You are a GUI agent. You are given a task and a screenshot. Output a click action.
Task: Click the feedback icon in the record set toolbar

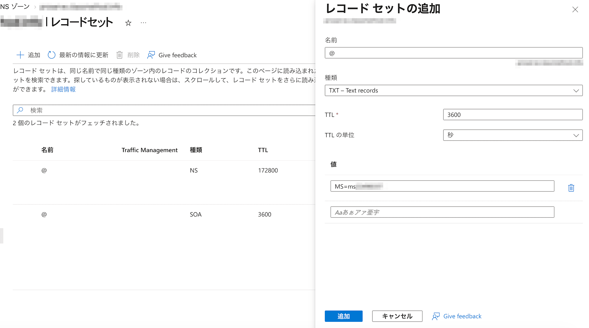coord(151,55)
